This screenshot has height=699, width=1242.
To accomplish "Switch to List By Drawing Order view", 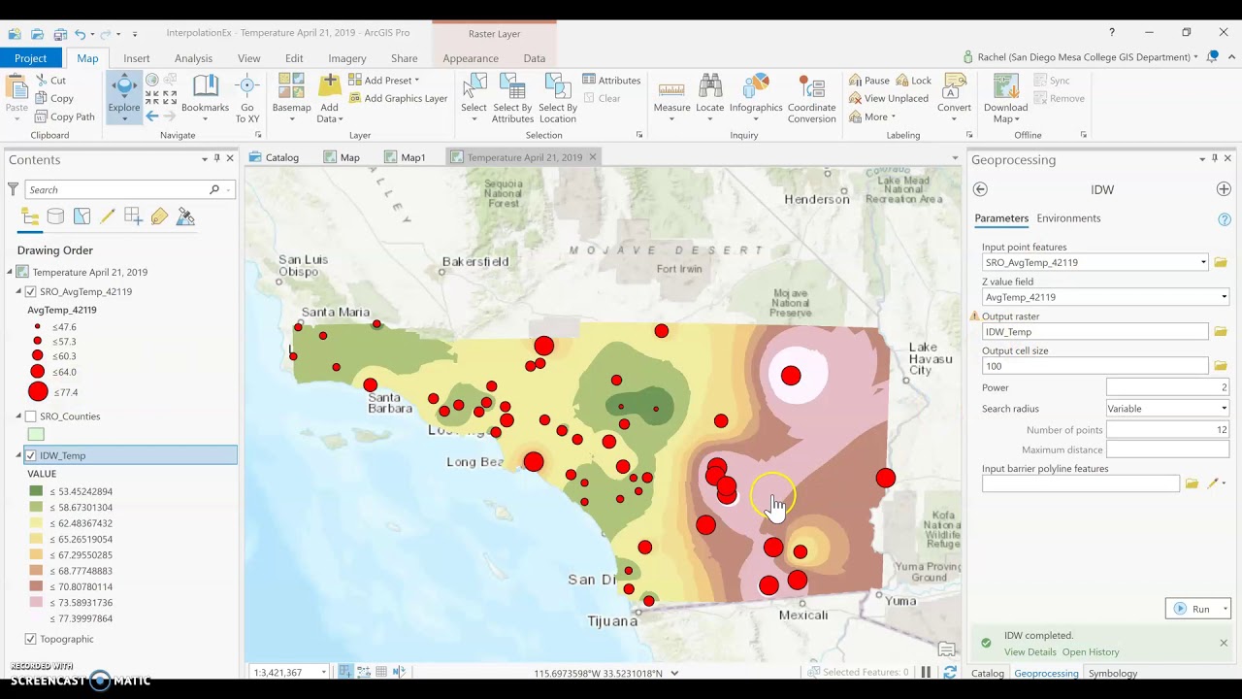I will pos(30,217).
